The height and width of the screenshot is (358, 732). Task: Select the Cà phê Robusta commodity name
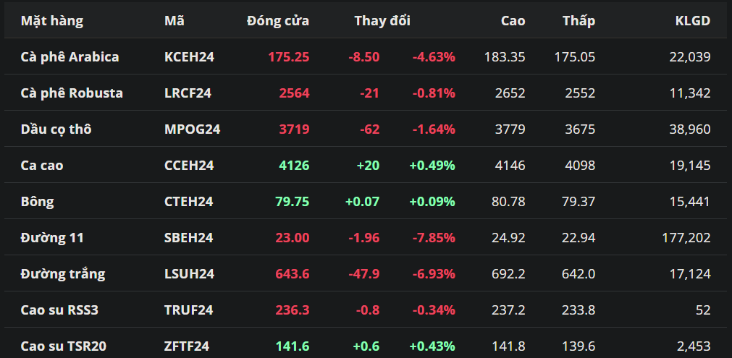click(72, 93)
